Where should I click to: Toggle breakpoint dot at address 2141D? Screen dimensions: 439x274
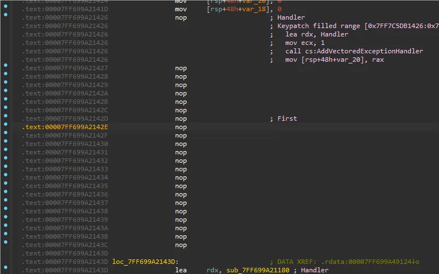[x=6, y=6]
